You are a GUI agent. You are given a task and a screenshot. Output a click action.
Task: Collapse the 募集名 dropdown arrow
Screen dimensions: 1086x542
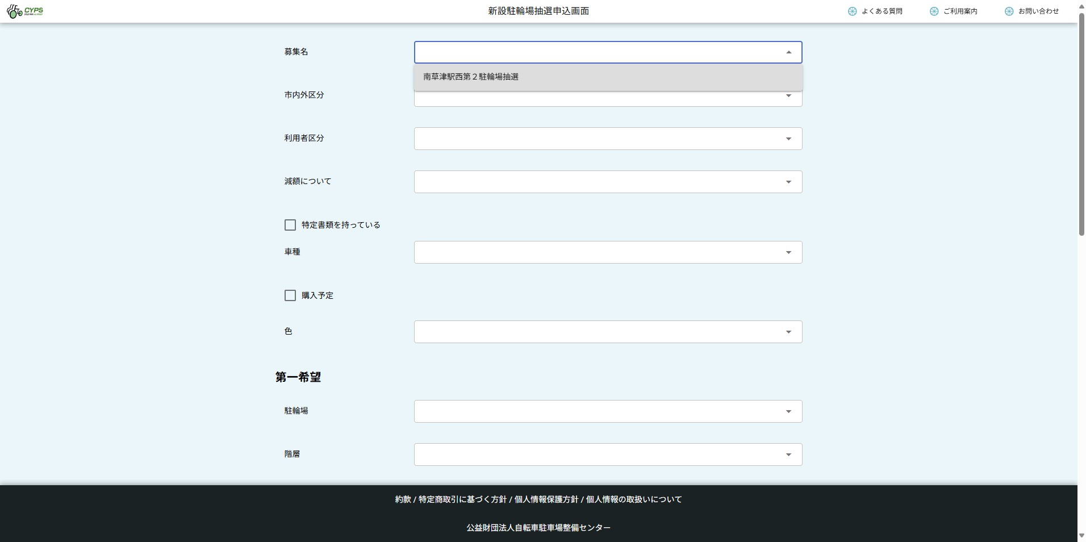click(x=788, y=52)
